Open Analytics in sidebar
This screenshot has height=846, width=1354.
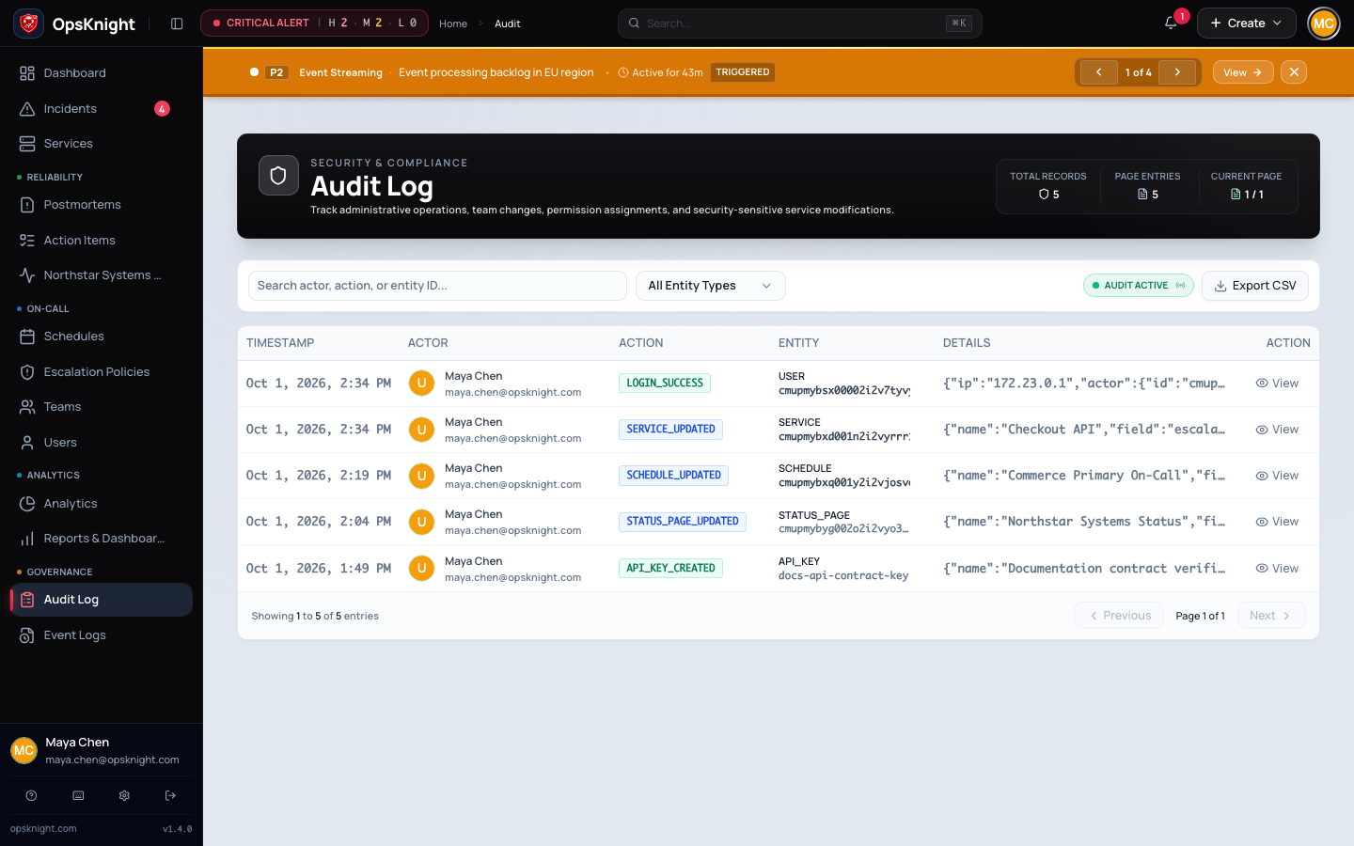[x=101, y=504]
